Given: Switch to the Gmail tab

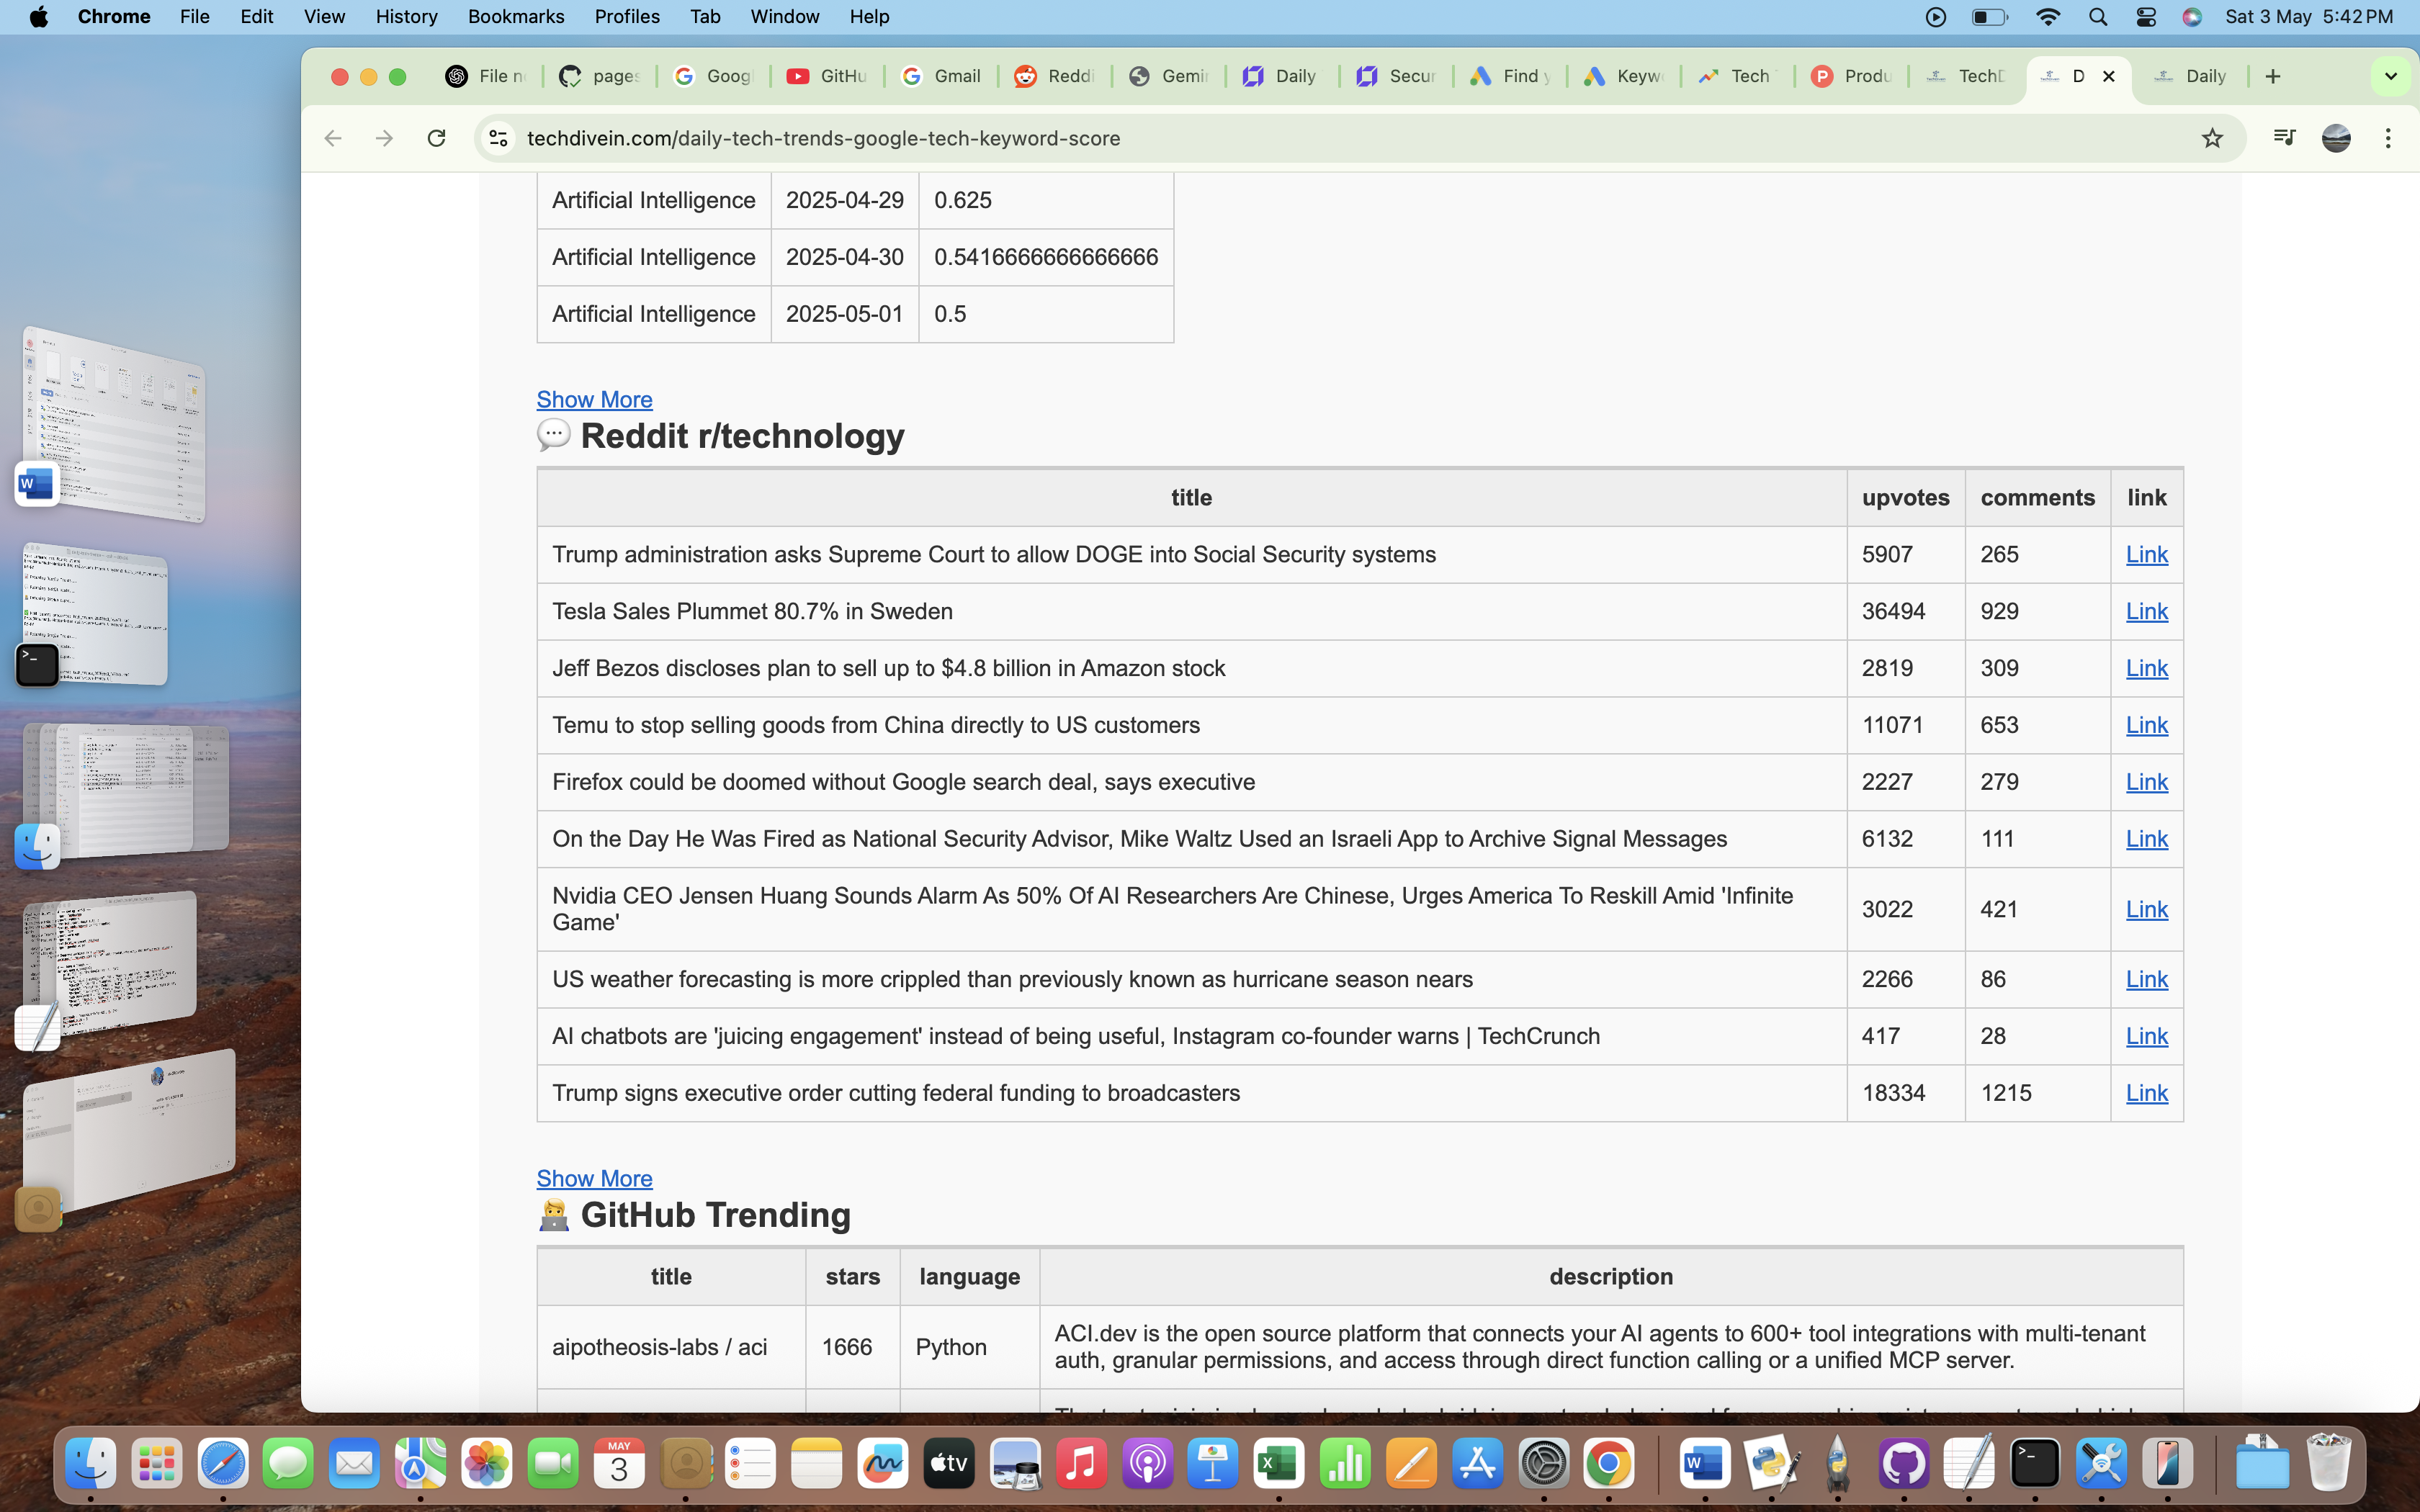Looking at the screenshot, I should click(941, 76).
